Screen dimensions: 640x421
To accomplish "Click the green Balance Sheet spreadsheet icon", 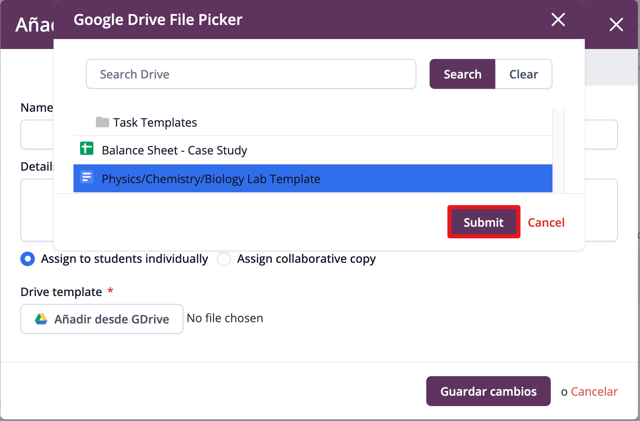I will pyautogui.click(x=87, y=148).
